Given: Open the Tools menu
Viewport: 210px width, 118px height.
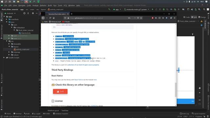Looking at the screenshot, I should click(x=60, y=6).
